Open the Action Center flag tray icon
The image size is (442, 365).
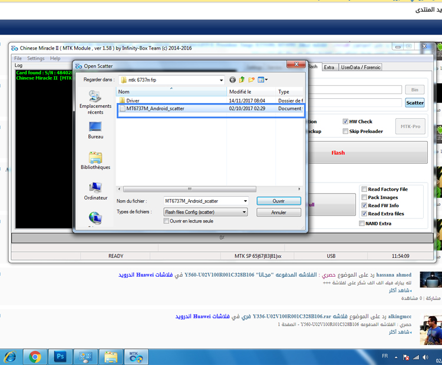(406, 357)
